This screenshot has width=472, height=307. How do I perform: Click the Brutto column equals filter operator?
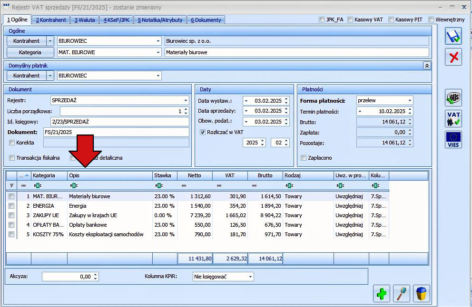255,185
